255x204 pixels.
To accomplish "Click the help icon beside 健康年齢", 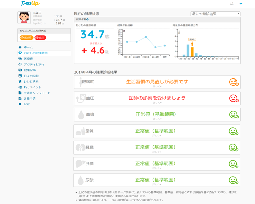I will click(x=87, y=20).
